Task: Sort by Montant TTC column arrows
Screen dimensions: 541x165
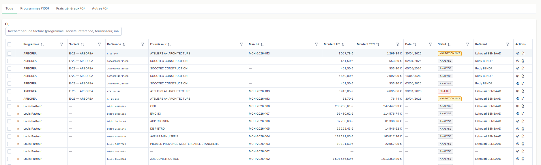Action: (x=378, y=44)
